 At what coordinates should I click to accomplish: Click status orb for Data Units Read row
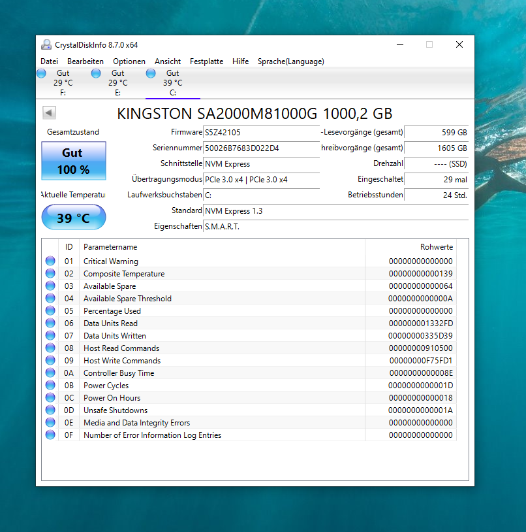[x=50, y=323]
